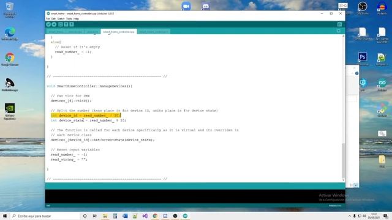Image resolution: width=392 pixels, height=220 pixels.
Task: Open Chrome from the taskbar
Action: click(x=155, y=216)
